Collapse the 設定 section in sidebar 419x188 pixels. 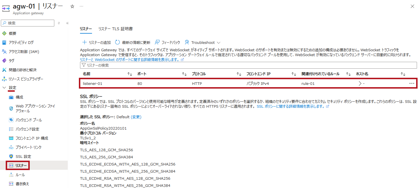(x=4, y=88)
